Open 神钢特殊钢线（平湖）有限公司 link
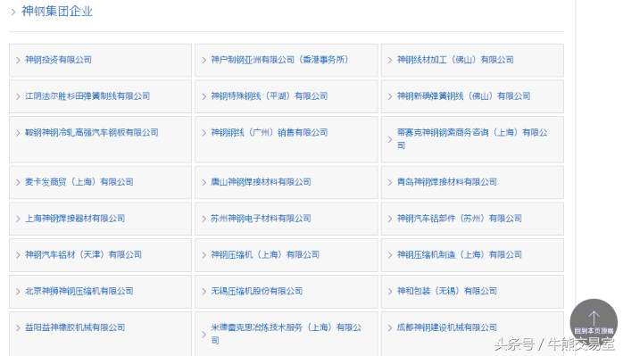This screenshot has height=356, width=623. [270, 96]
